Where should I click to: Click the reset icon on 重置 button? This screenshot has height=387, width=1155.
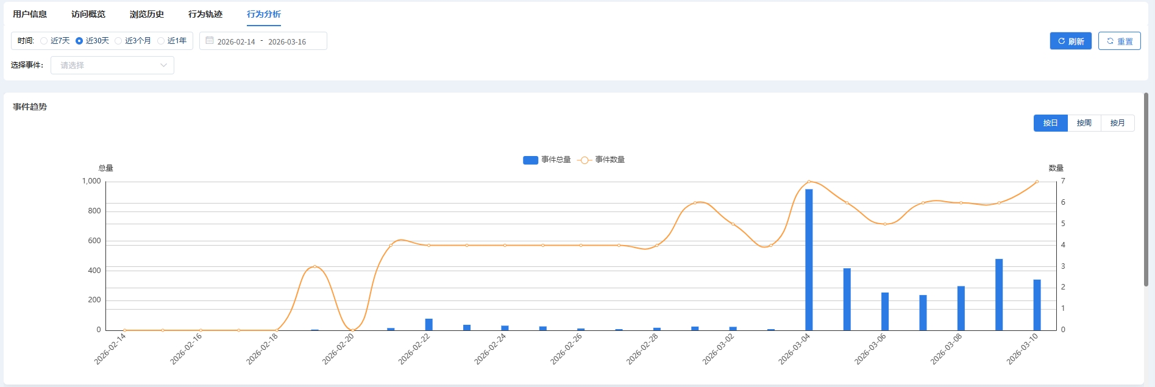(1110, 41)
